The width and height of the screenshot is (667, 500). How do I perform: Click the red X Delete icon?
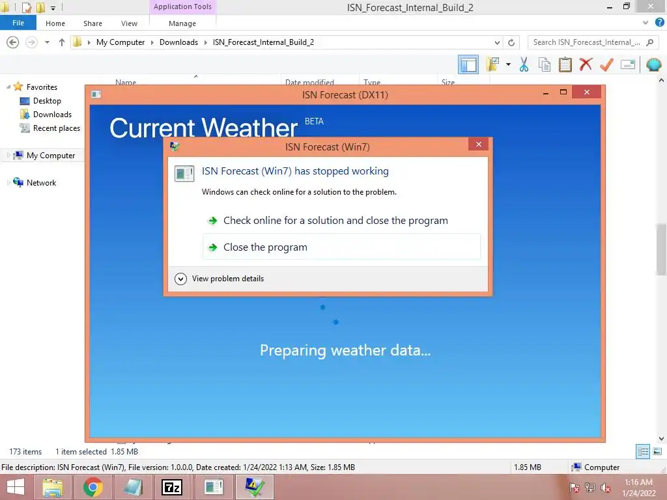tap(586, 64)
